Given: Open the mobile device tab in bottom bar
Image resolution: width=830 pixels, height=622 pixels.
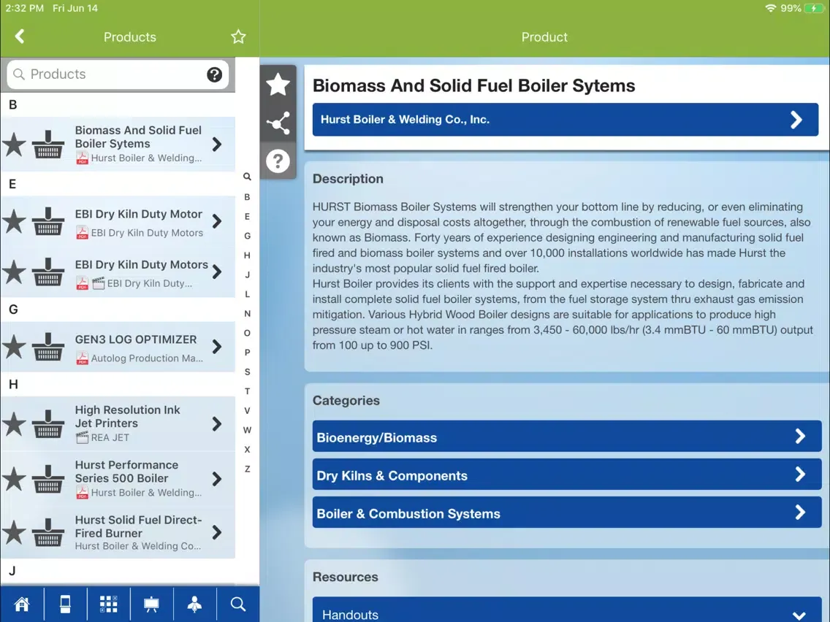Looking at the screenshot, I should coord(65,604).
